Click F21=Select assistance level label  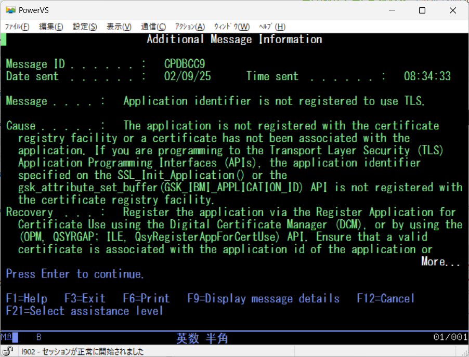pos(85,311)
